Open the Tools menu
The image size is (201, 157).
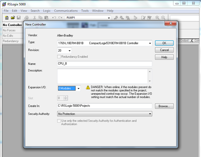[x=85, y=11]
